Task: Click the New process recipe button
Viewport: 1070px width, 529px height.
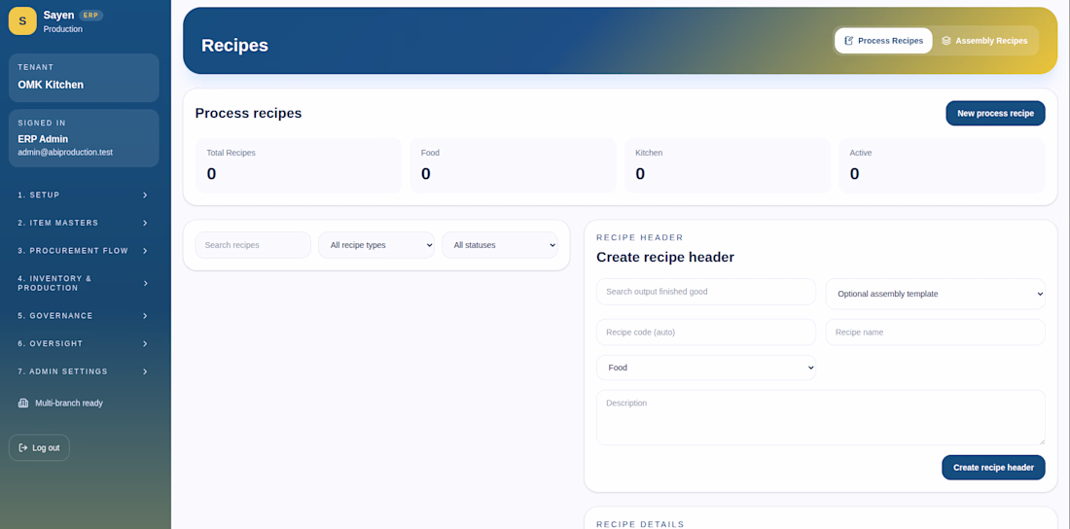Action: pos(995,114)
